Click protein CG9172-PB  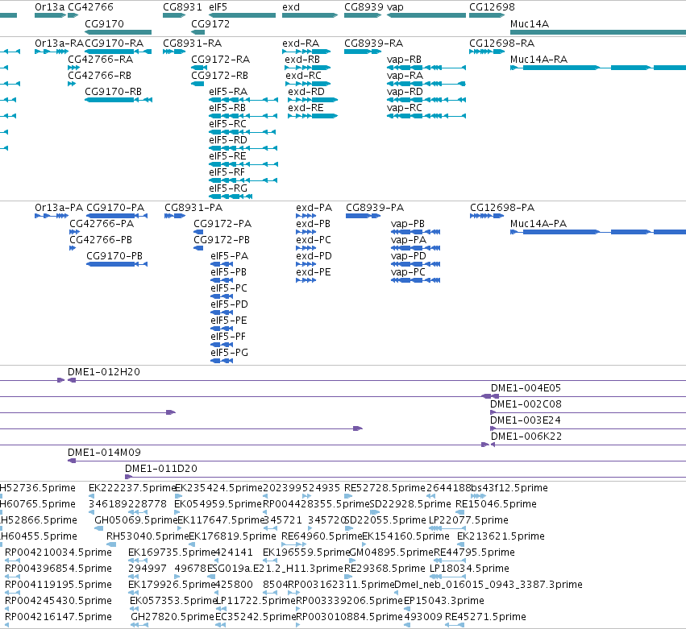(x=198, y=248)
